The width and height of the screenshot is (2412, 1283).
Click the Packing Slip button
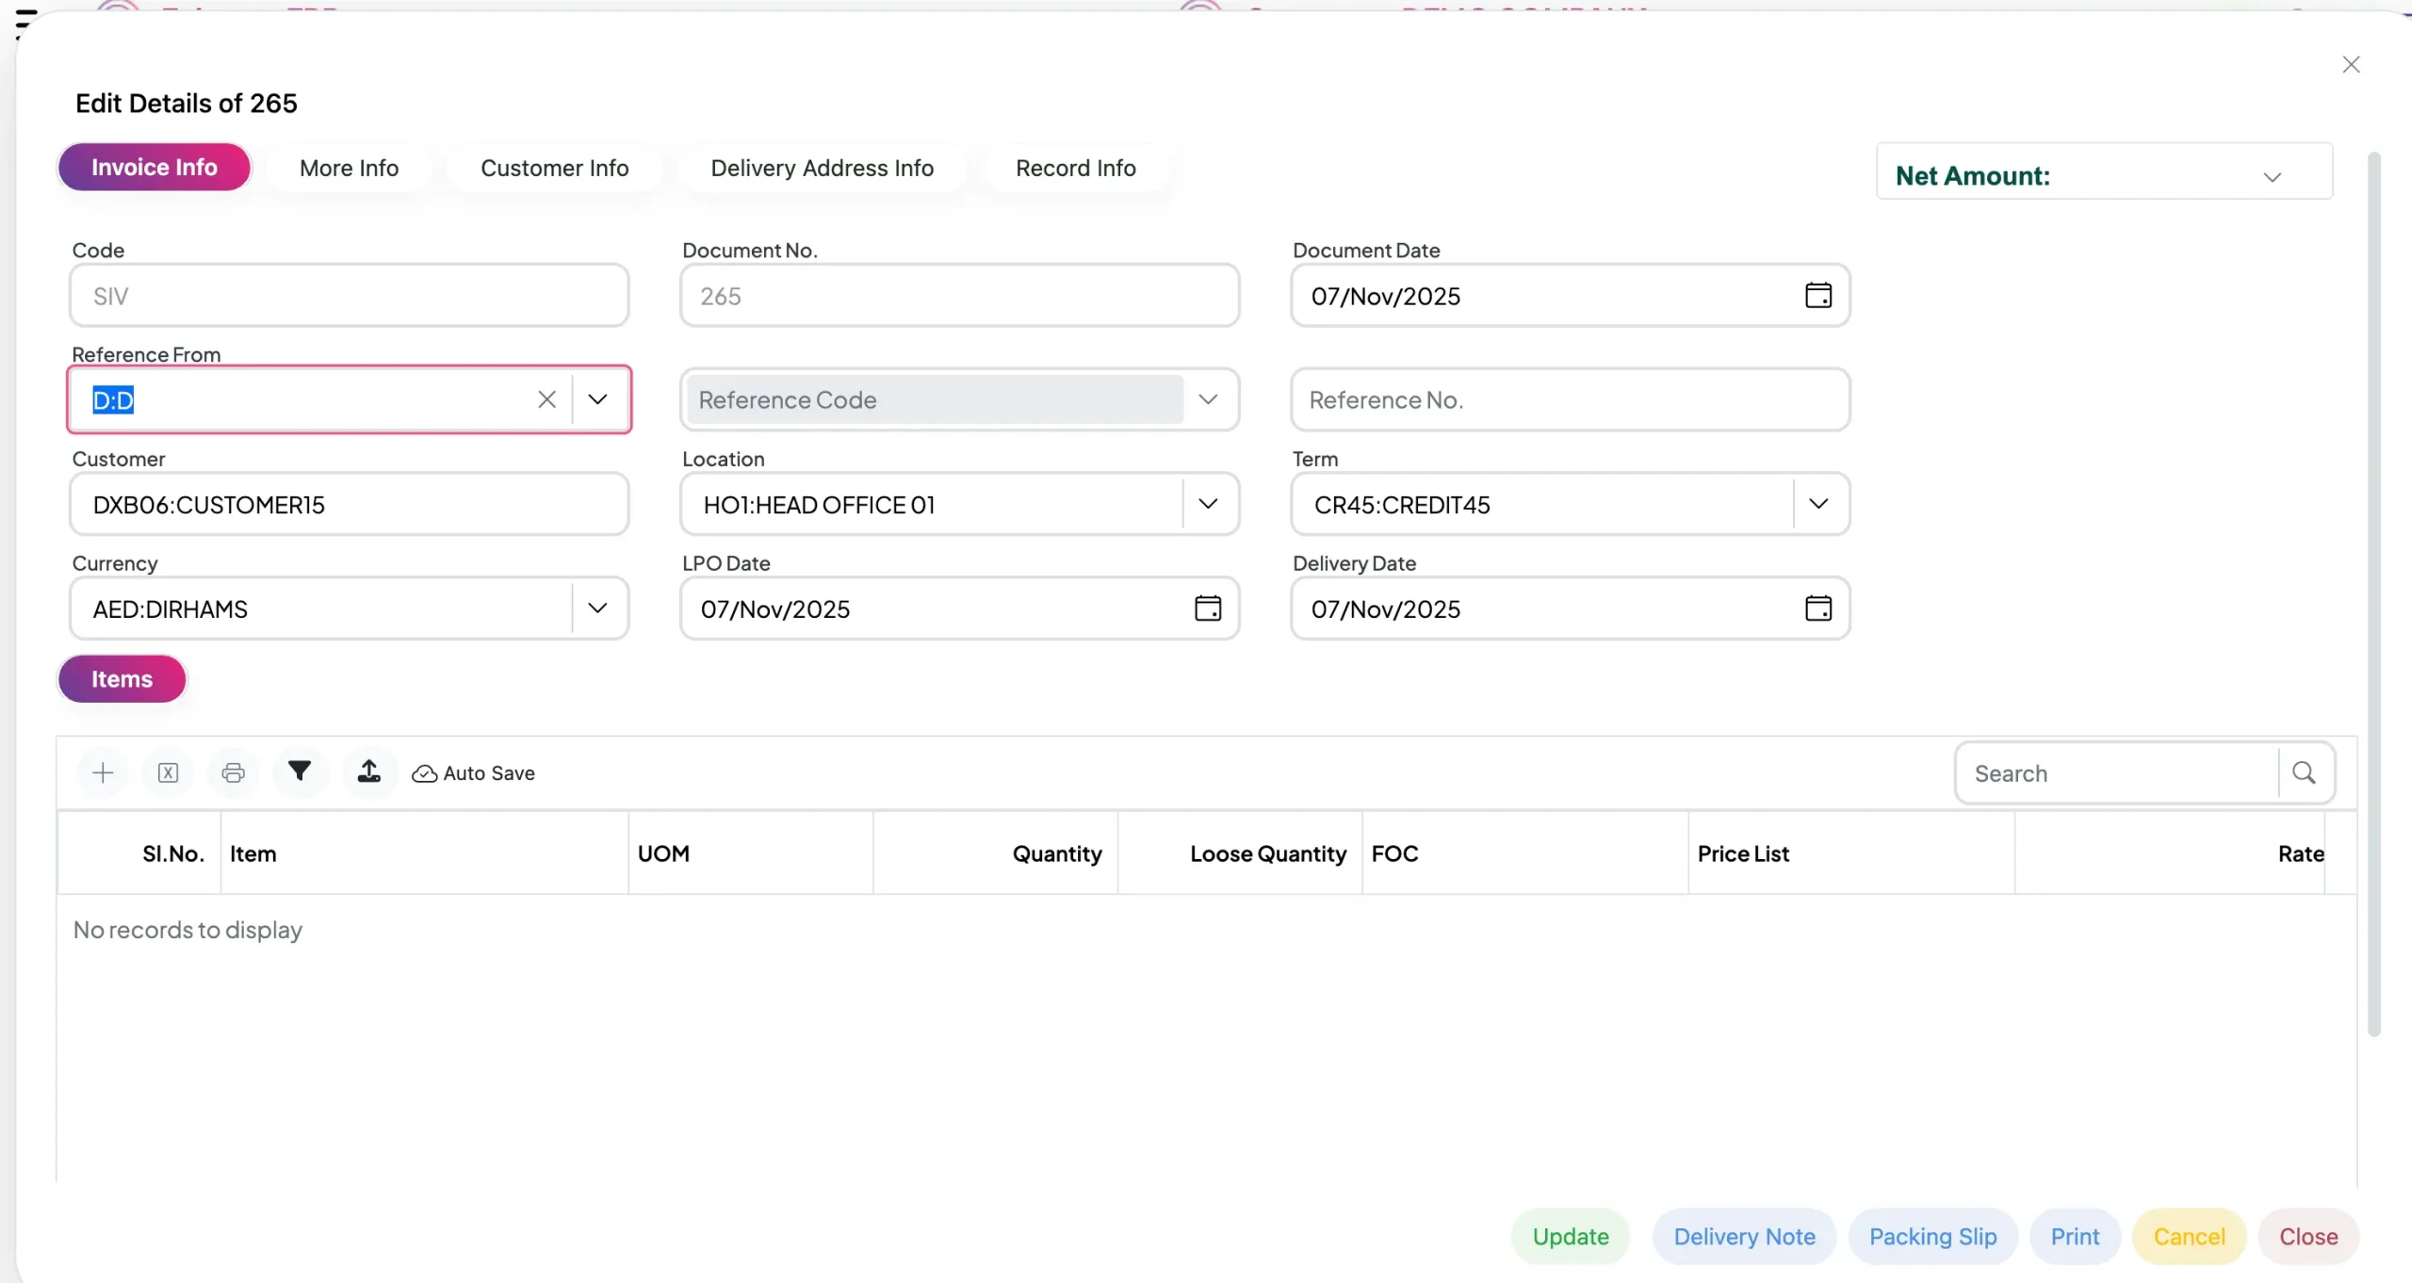pyautogui.click(x=1932, y=1236)
